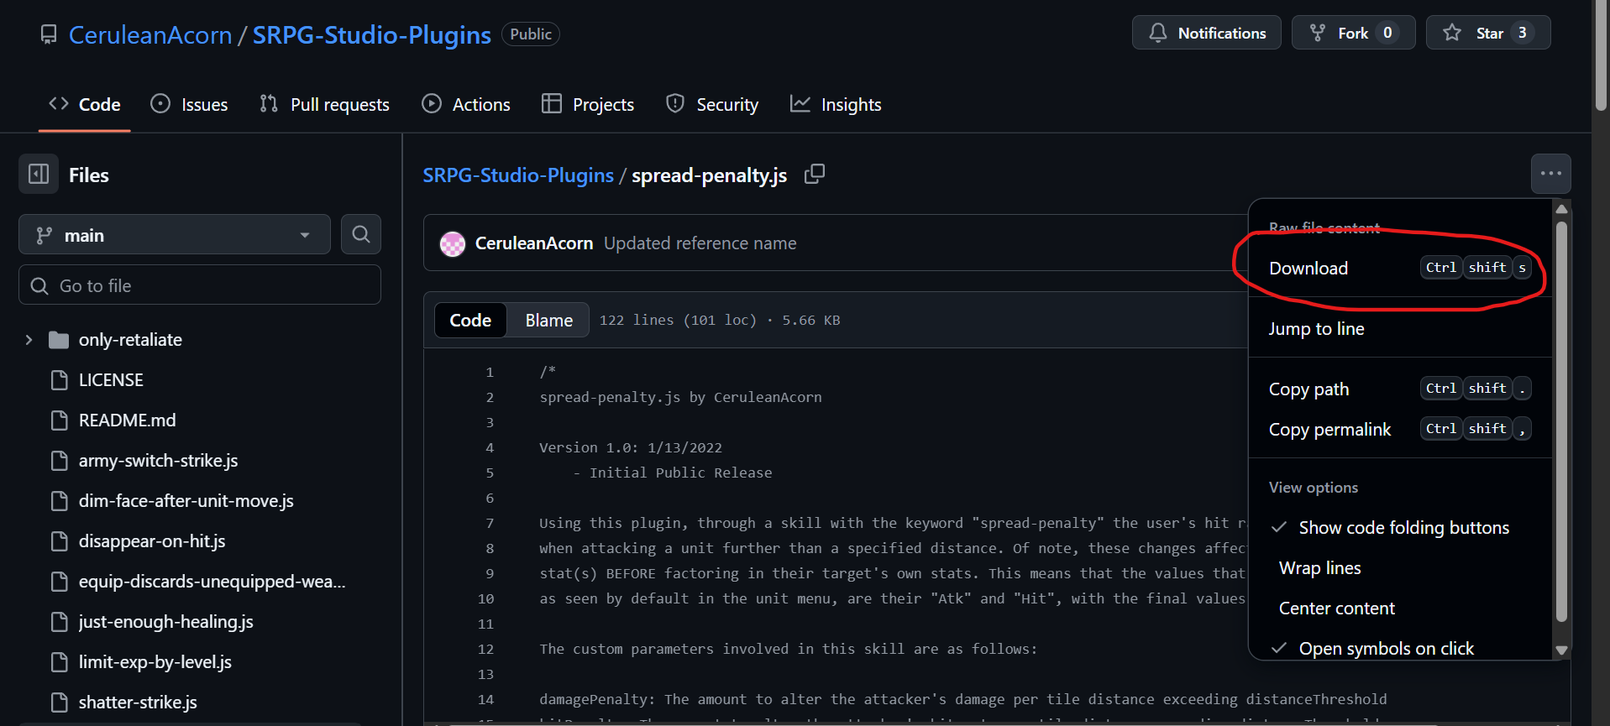The image size is (1610, 726).
Task: Expand the only-retaliate folder
Action: point(29,340)
